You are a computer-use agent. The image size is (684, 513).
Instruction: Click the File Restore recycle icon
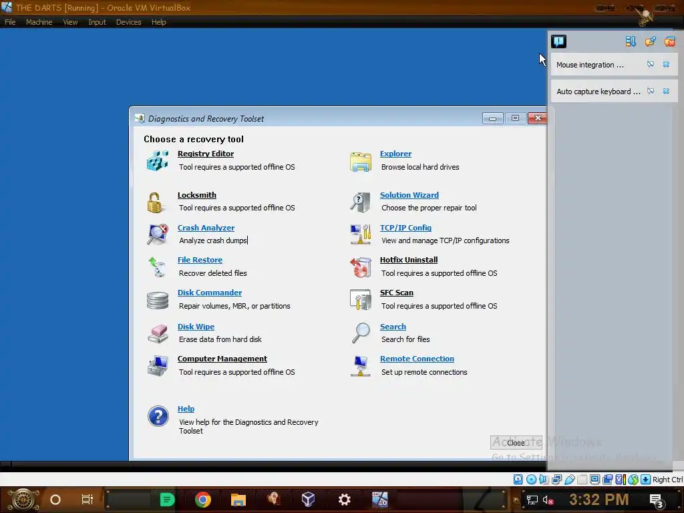156,267
